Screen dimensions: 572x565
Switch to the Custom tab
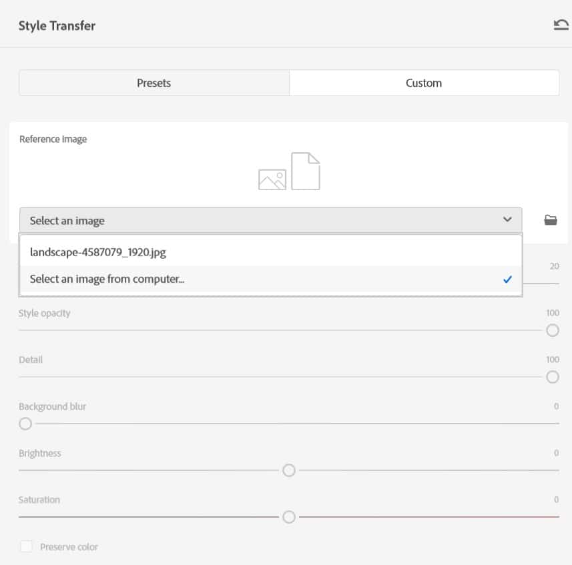click(424, 83)
